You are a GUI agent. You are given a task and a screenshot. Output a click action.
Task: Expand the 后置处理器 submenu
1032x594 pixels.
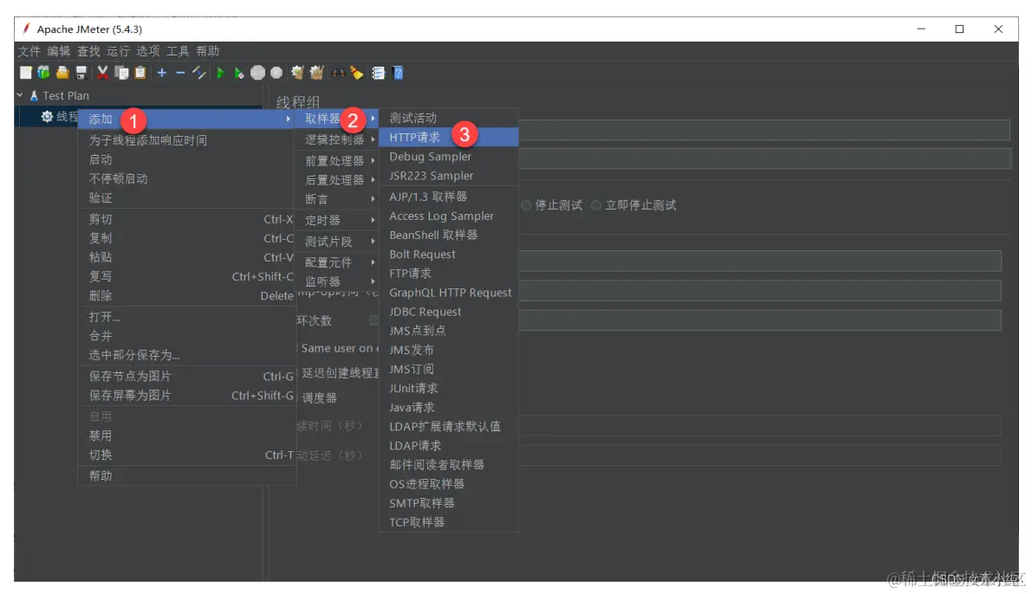(x=338, y=179)
